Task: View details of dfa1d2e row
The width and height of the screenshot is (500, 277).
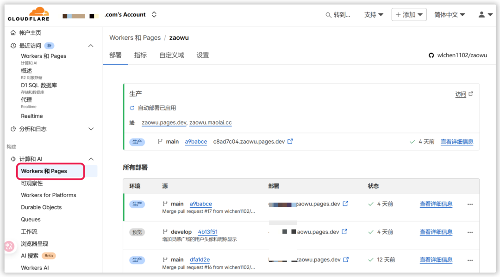Action: pos(436,260)
